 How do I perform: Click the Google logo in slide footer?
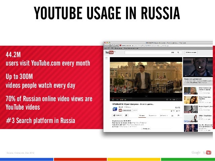[196, 153]
